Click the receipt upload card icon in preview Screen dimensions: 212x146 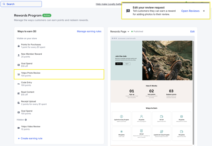[162, 132]
